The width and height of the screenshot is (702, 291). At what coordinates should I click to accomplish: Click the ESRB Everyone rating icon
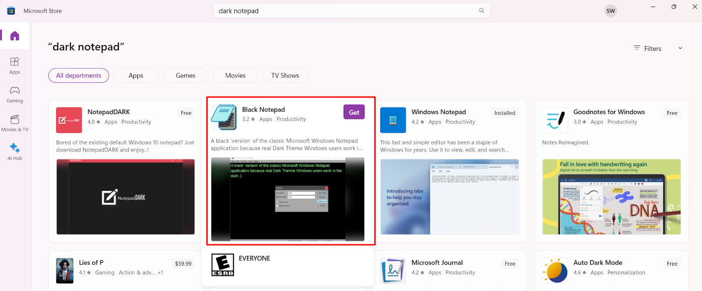(223, 265)
